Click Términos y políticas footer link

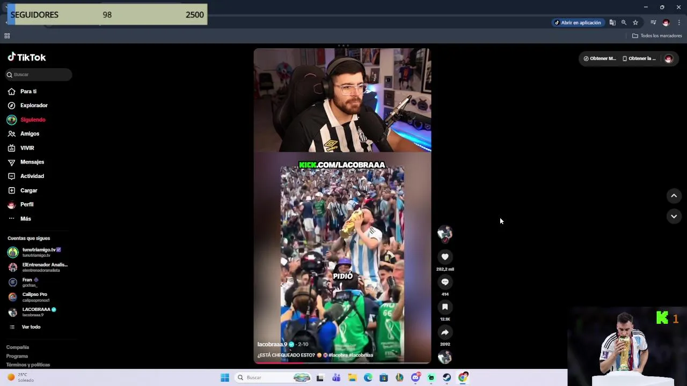[28, 365]
